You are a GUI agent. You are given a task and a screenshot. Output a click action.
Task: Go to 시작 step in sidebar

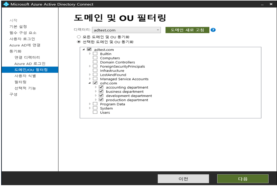tap(13, 20)
